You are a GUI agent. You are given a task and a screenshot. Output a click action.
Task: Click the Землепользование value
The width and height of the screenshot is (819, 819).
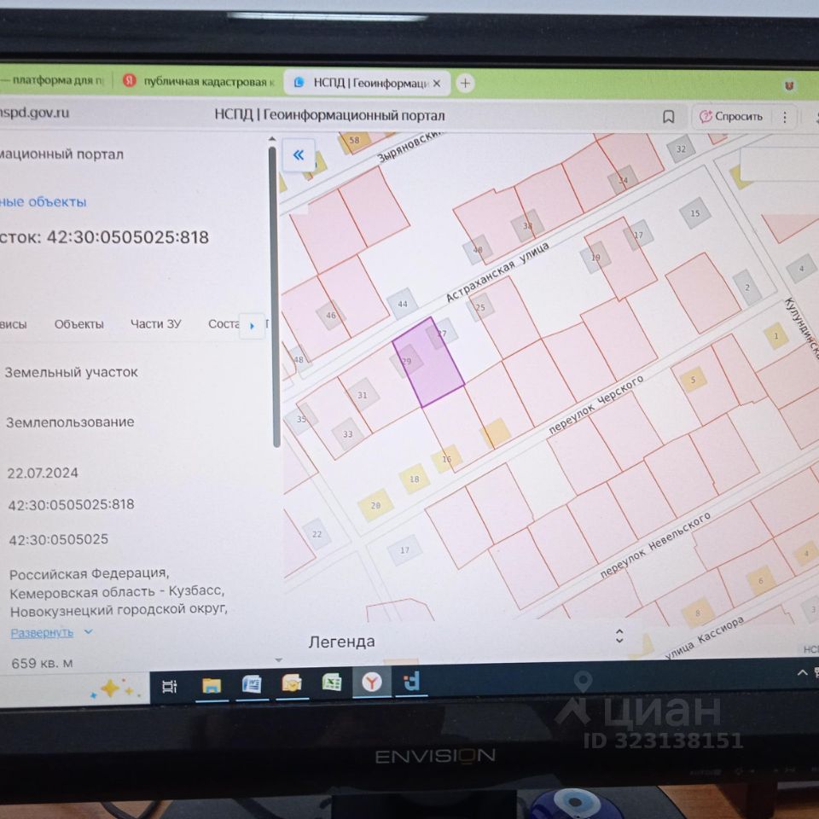click(x=70, y=422)
